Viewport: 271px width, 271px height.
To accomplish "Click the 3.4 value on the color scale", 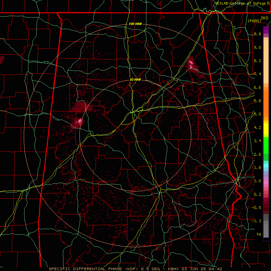I will 257,141.
